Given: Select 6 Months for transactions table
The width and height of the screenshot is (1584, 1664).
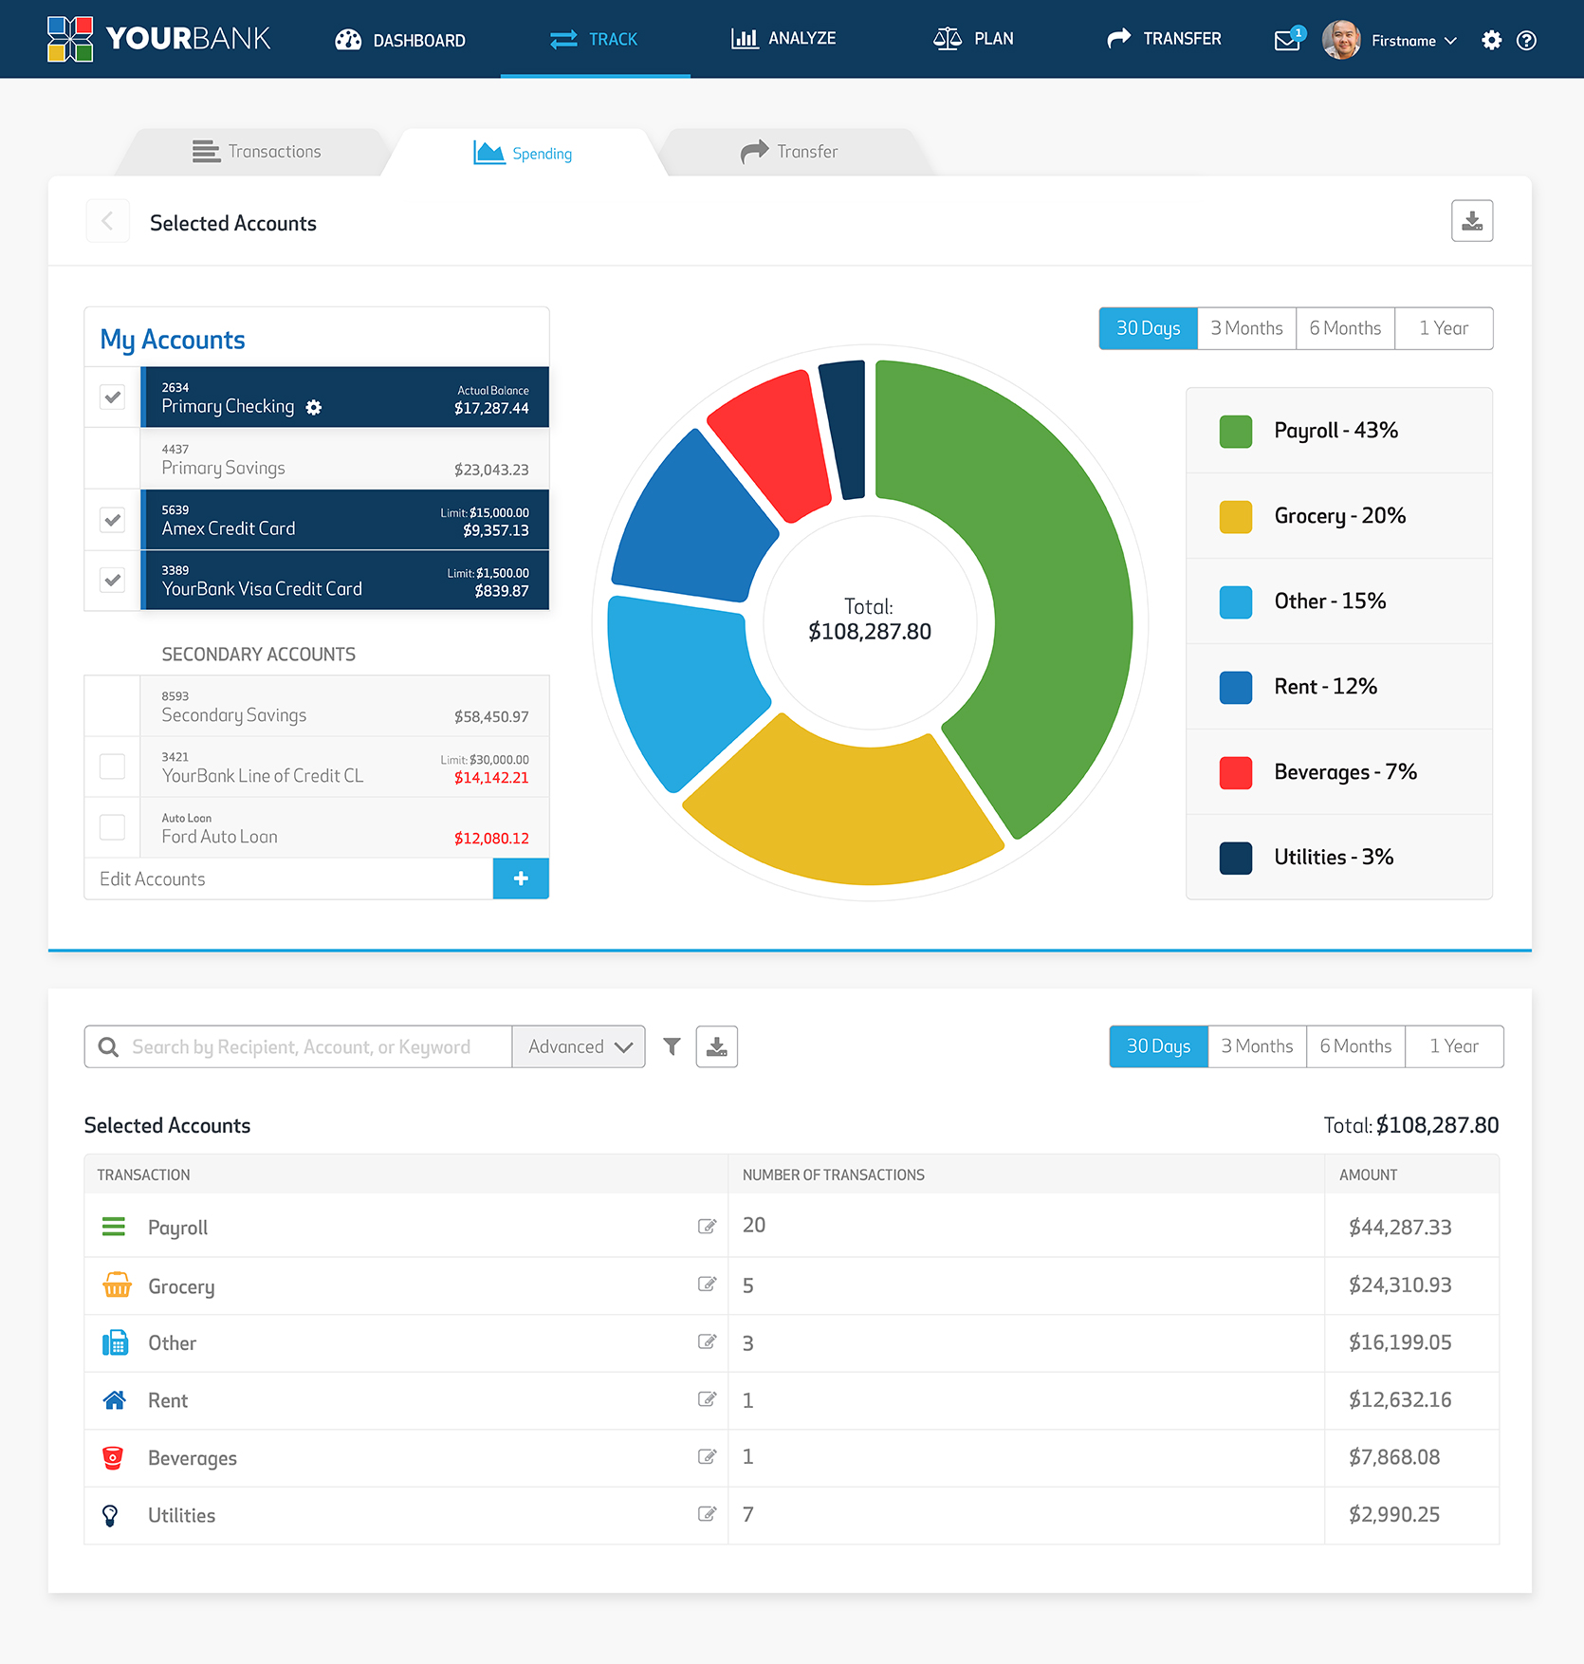Looking at the screenshot, I should pos(1356,1046).
